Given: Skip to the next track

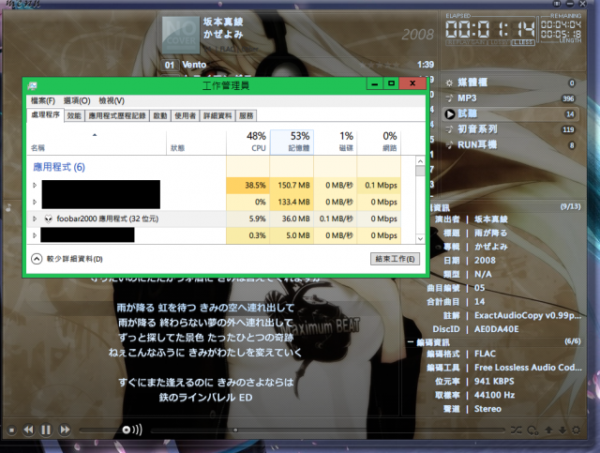Looking at the screenshot, I should 65,430.
